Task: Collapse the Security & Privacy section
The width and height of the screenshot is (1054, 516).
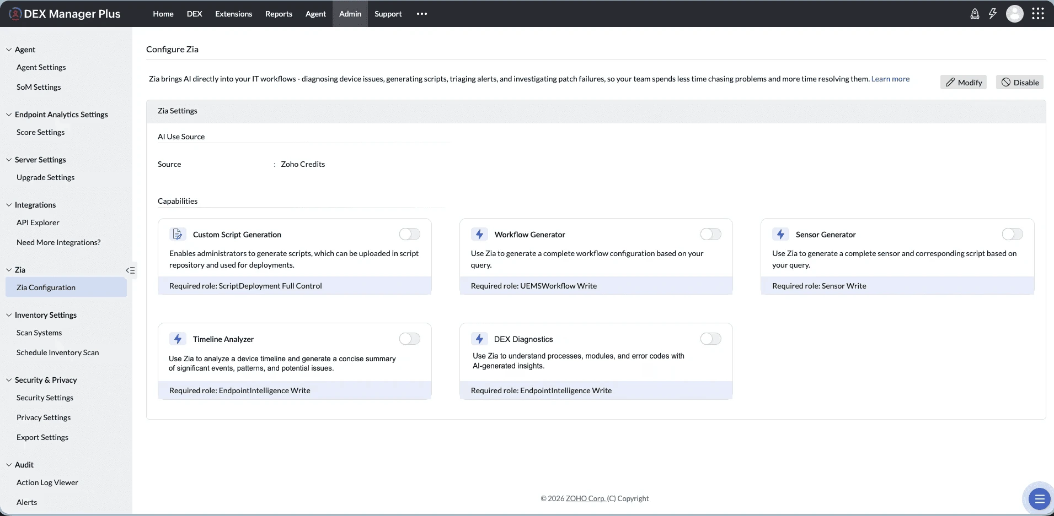Action: (9, 380)
